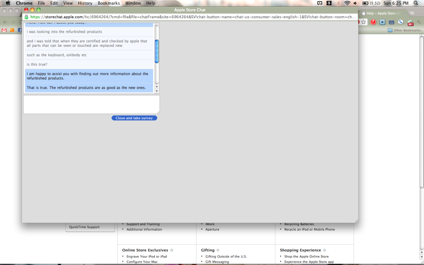
Task: Expand Shopping Experience section arrow
Action: pyautogui.click(x=325, y=250)
